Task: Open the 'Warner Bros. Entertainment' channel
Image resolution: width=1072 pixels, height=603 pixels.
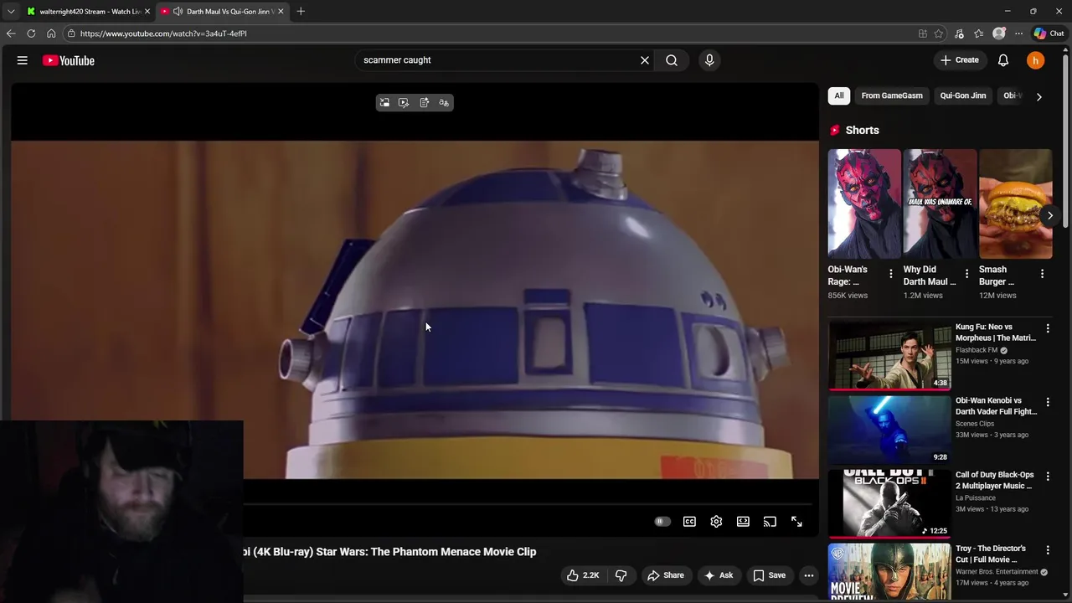Action: pos(997,571)
